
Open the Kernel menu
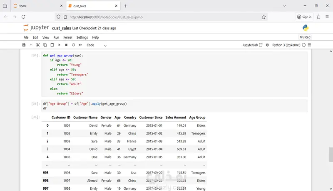[67, 37]
